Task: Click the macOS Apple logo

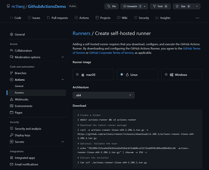Action: 83,75
